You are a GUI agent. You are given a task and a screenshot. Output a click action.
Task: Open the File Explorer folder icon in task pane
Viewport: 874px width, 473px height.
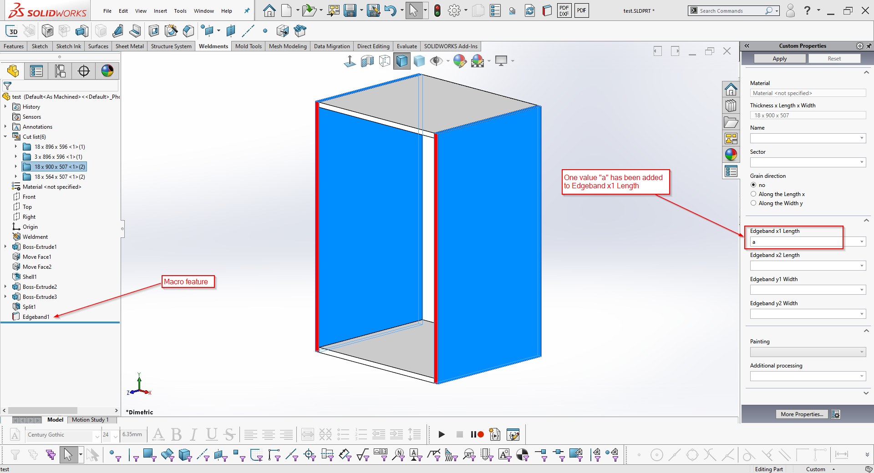click(731, 122)
